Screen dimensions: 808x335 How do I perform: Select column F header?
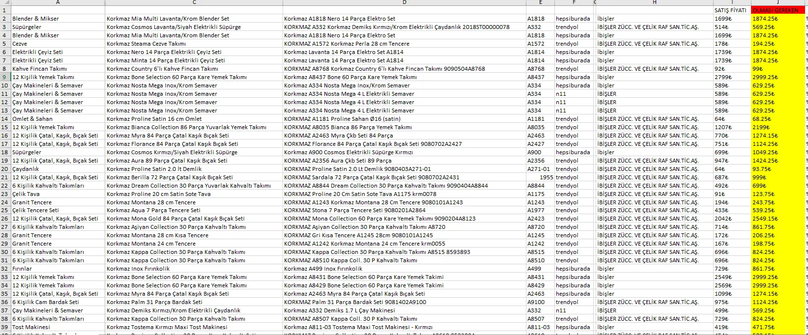[574, 2]
